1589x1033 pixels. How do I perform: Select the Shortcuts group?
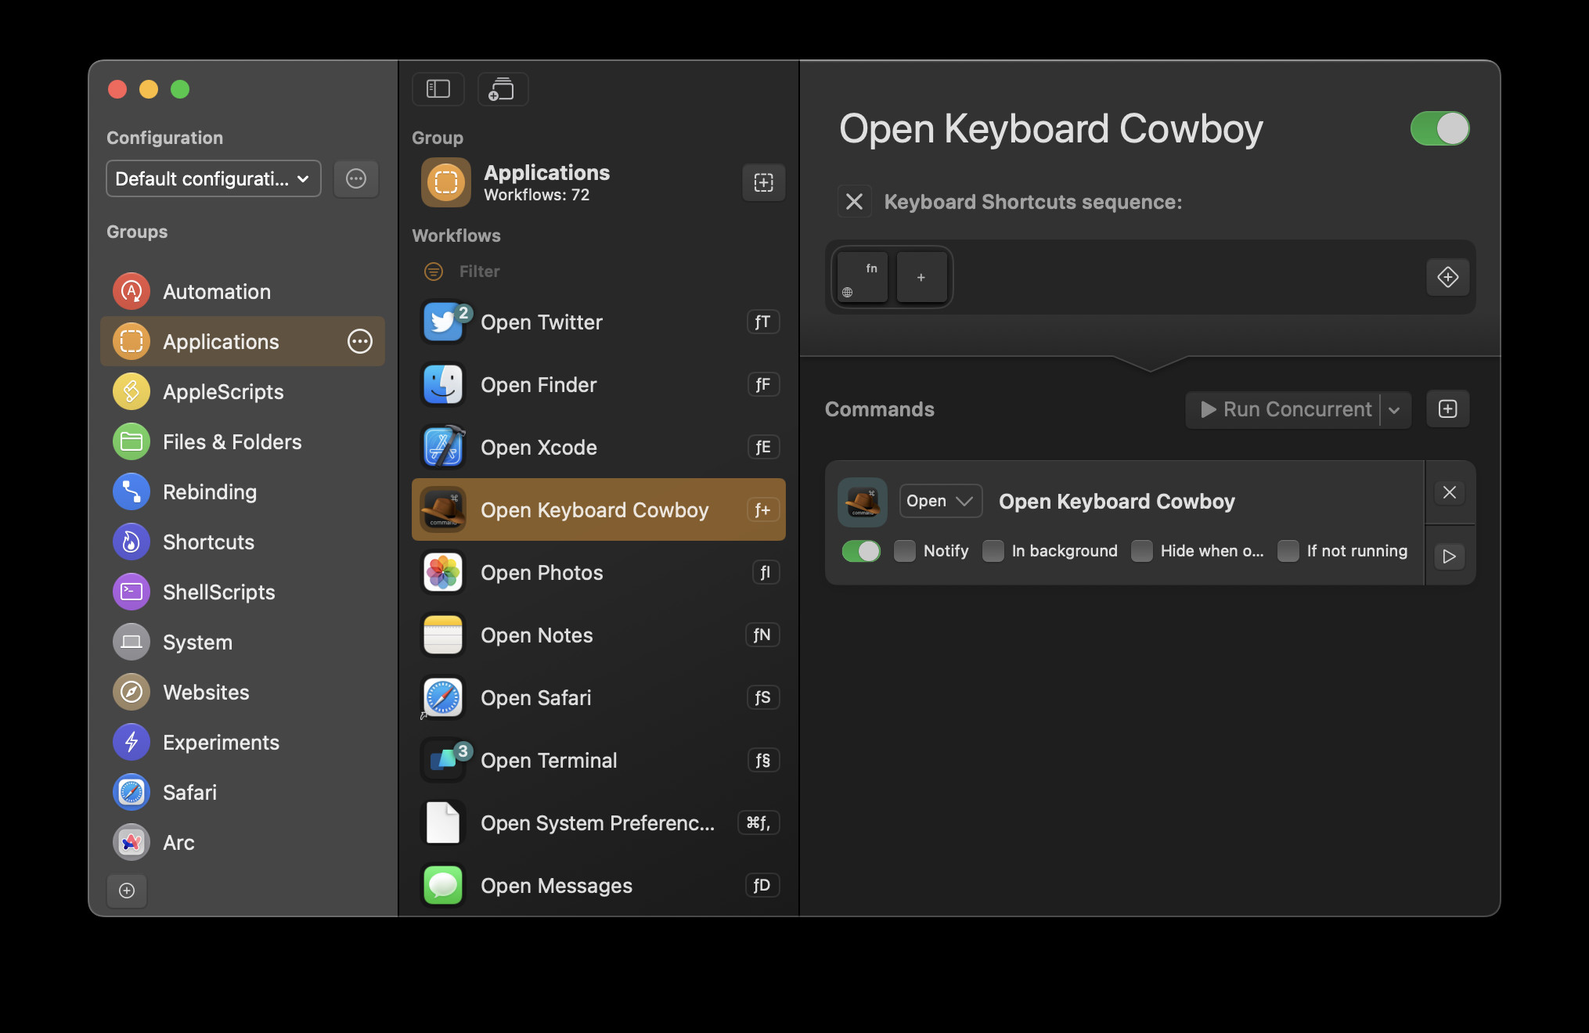pyautogui.click(x=243, y=542)
